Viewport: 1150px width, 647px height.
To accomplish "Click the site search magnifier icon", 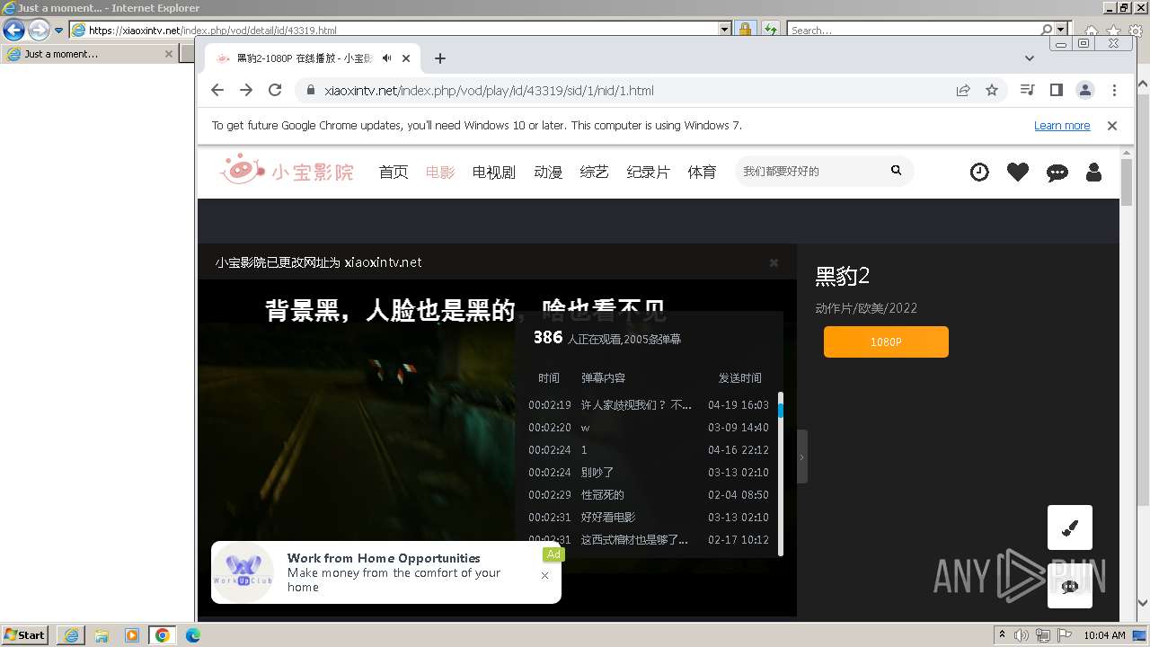I will (x=896, y=170).
